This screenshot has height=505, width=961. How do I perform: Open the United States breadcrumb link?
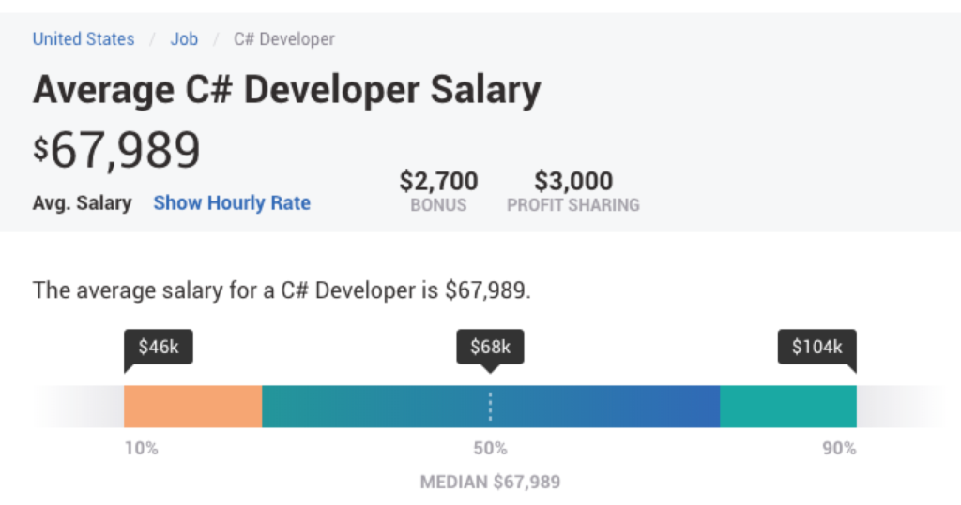84,39
